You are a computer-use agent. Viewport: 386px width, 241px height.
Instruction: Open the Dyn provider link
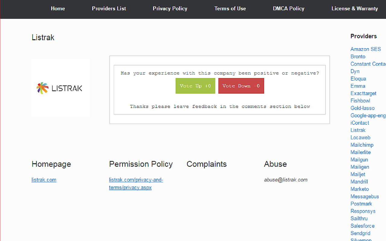[355, 71]
